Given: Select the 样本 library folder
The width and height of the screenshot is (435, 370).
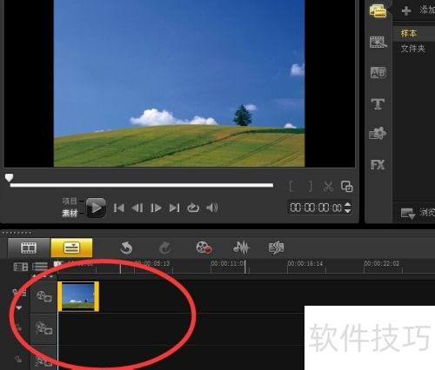Looking at the screenshot, I should (409, 33).
